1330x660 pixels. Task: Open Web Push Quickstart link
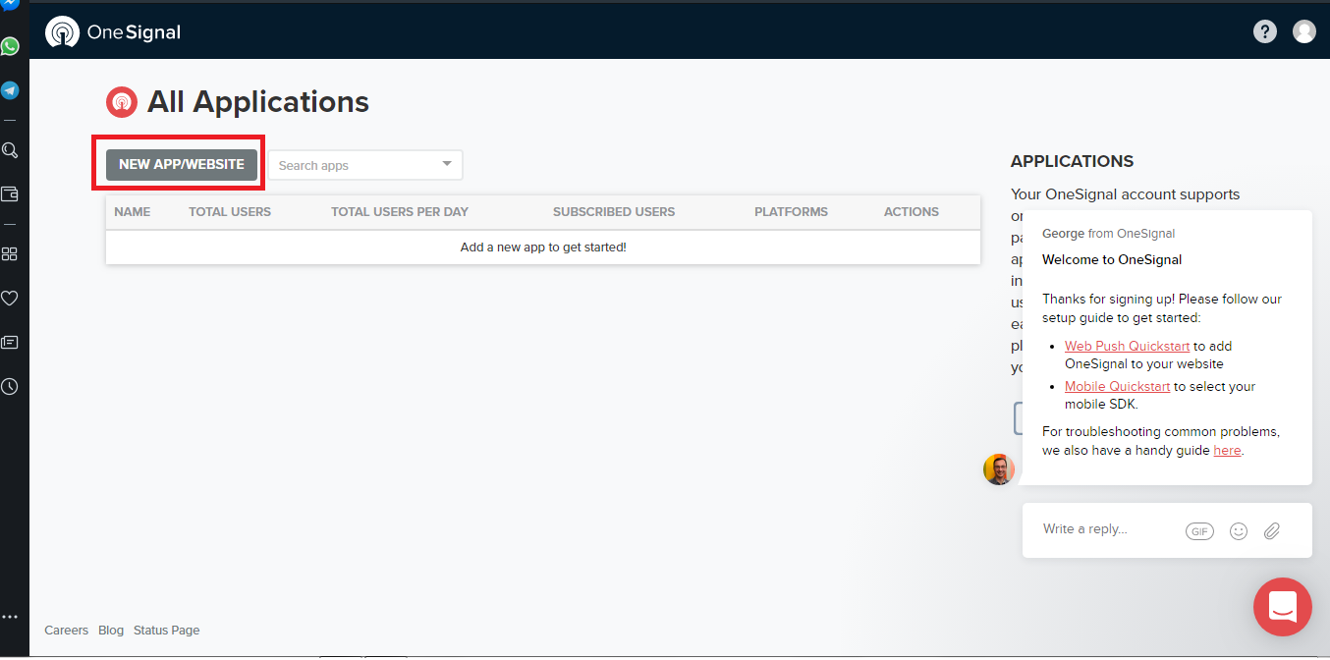[x=1128, y=346]
